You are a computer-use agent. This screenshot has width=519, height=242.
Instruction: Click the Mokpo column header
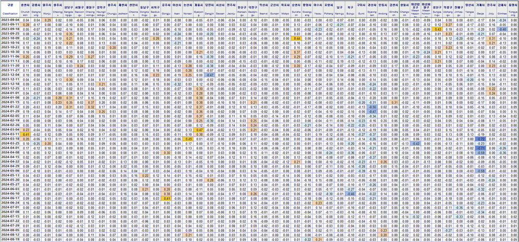tap(285, 9)
